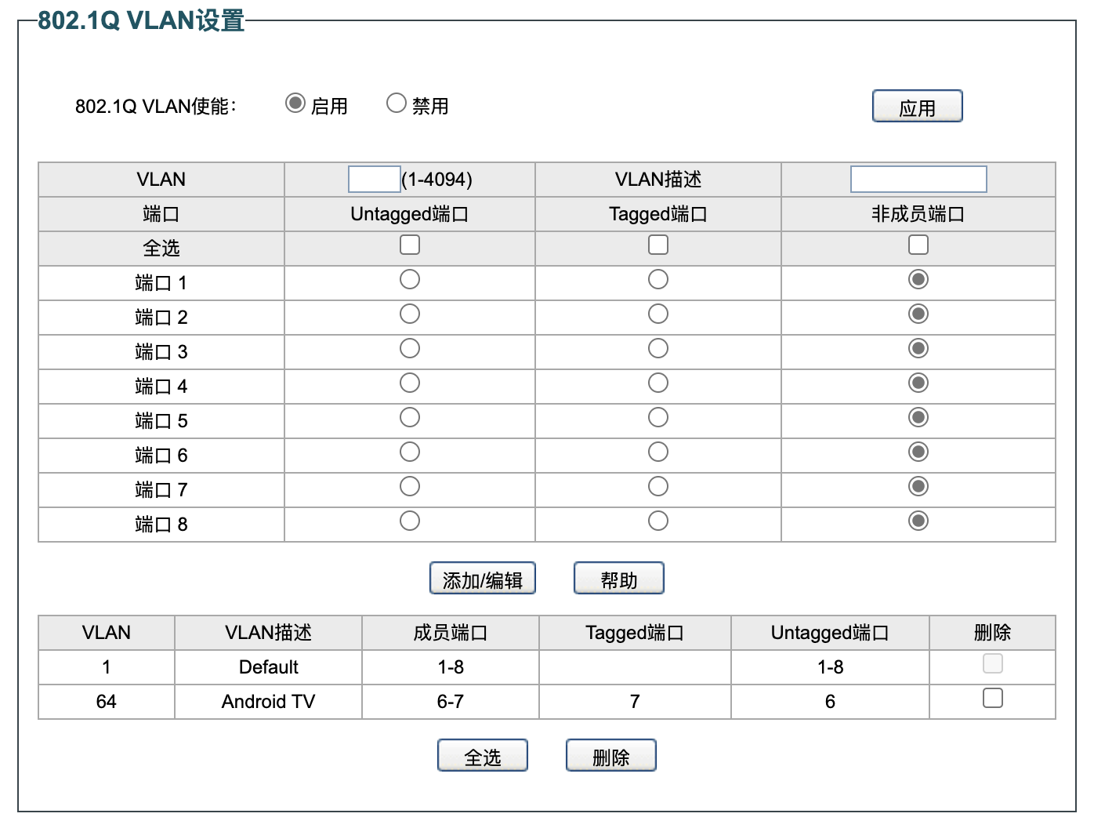Set 端口 4 as non-member
Image resolution: width=1094 pixels, height=828 pixels.
click(918, 383)
